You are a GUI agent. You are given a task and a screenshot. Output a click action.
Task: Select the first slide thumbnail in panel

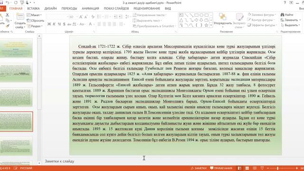[x=16, y=48]
